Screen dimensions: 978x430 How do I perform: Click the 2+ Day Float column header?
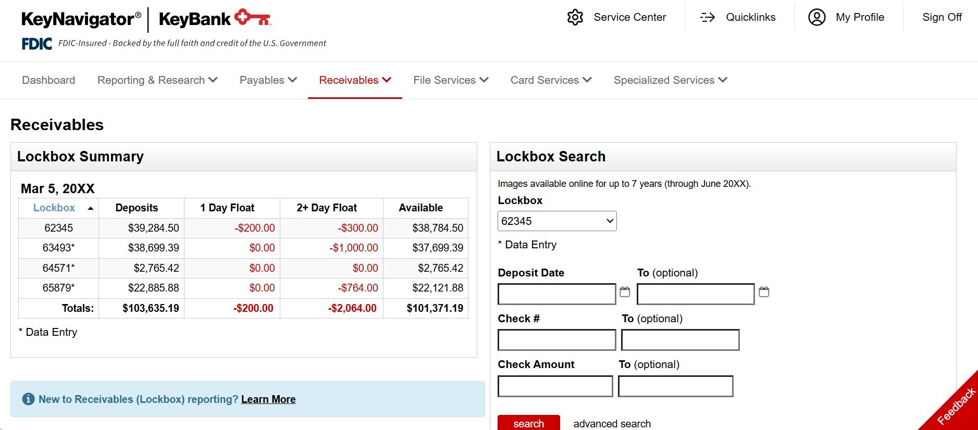point(327,208)
